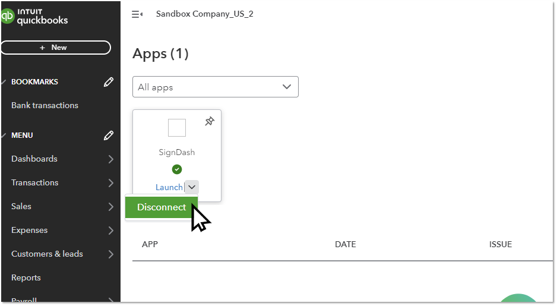Open the Sales menu item
The image size is (557, 306).
21,206
